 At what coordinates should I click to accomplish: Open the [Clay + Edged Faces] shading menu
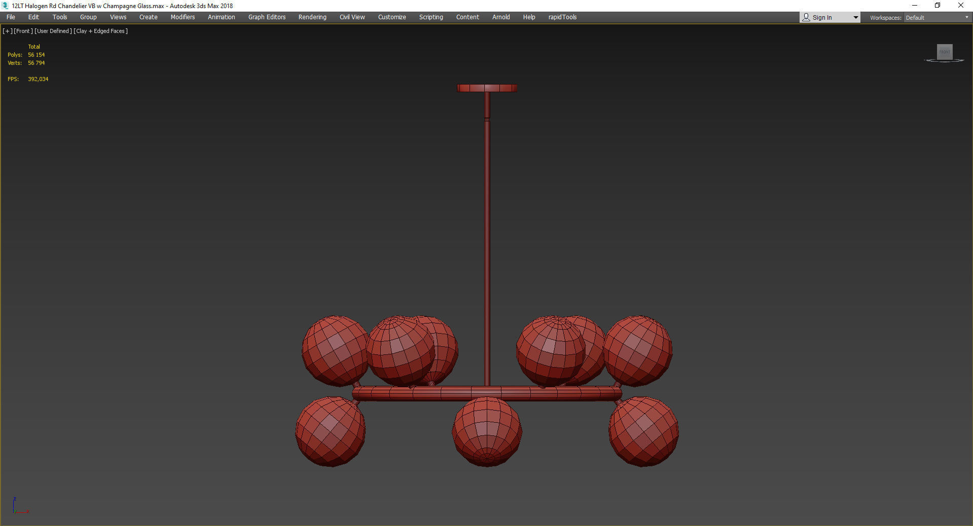pyautogui.click(x=100, y=31)
